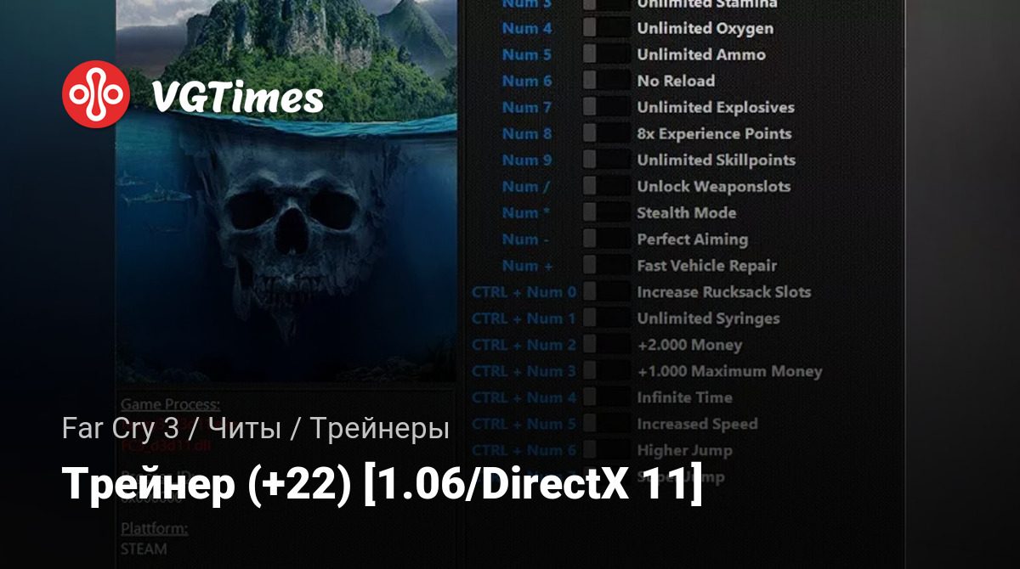
Task: Toggle the Unlimited Oxygen cheat
Action: click(x=606, y=28)
